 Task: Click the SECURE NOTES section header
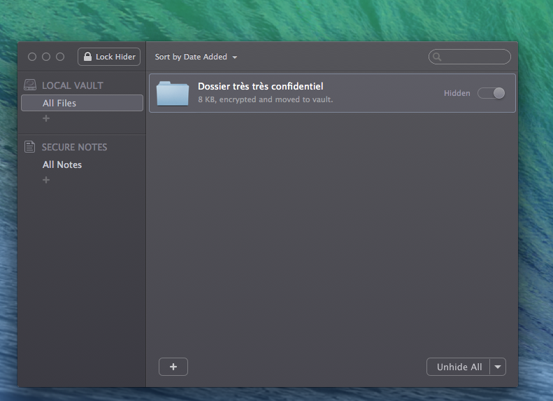click(x=74, y=147)
